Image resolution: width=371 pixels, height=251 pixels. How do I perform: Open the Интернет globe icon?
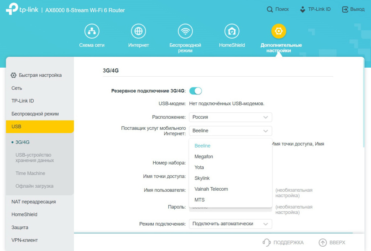click(x=138, y=31)
